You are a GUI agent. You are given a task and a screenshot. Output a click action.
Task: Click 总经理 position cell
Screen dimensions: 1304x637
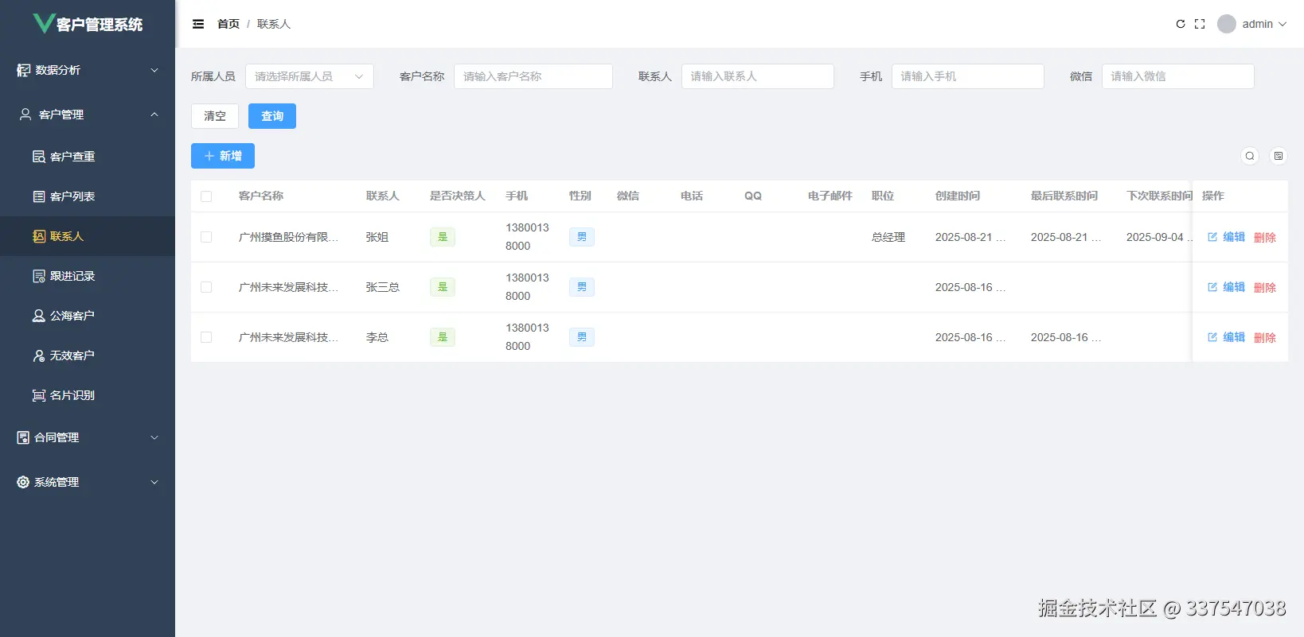point(888,237)
